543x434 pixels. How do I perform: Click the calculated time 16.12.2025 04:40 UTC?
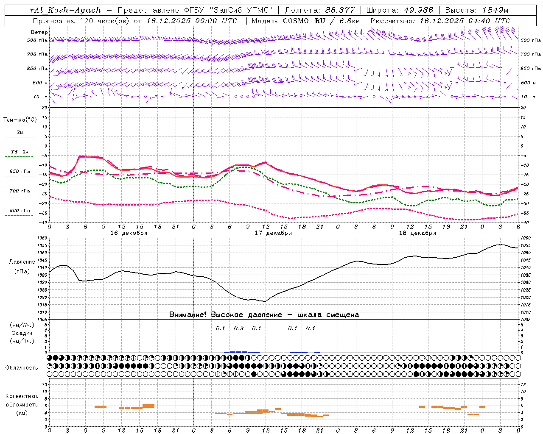465,21
